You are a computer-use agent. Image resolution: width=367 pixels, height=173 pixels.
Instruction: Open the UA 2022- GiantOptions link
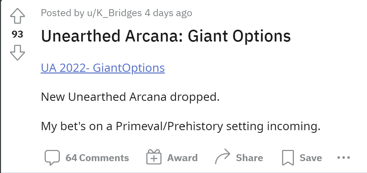(103, 68)
